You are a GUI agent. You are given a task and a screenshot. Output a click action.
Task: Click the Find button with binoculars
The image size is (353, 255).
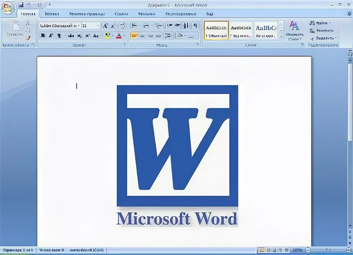pyautogui.click(x=320, y=23)
